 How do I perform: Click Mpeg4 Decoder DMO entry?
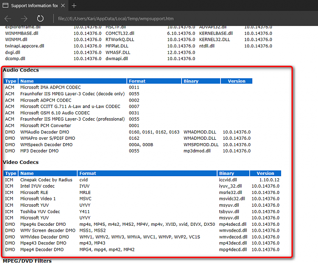click(42, 249)
